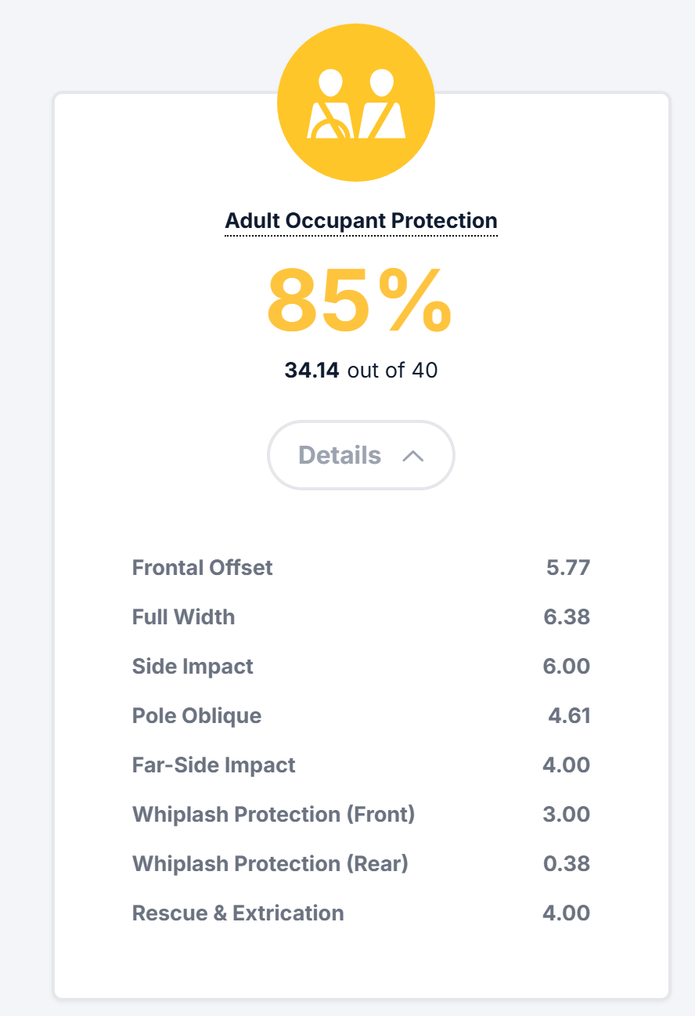Click the Whiplash Front score 3.00
The image size is (695, 1016).
(x=567, y=814)
